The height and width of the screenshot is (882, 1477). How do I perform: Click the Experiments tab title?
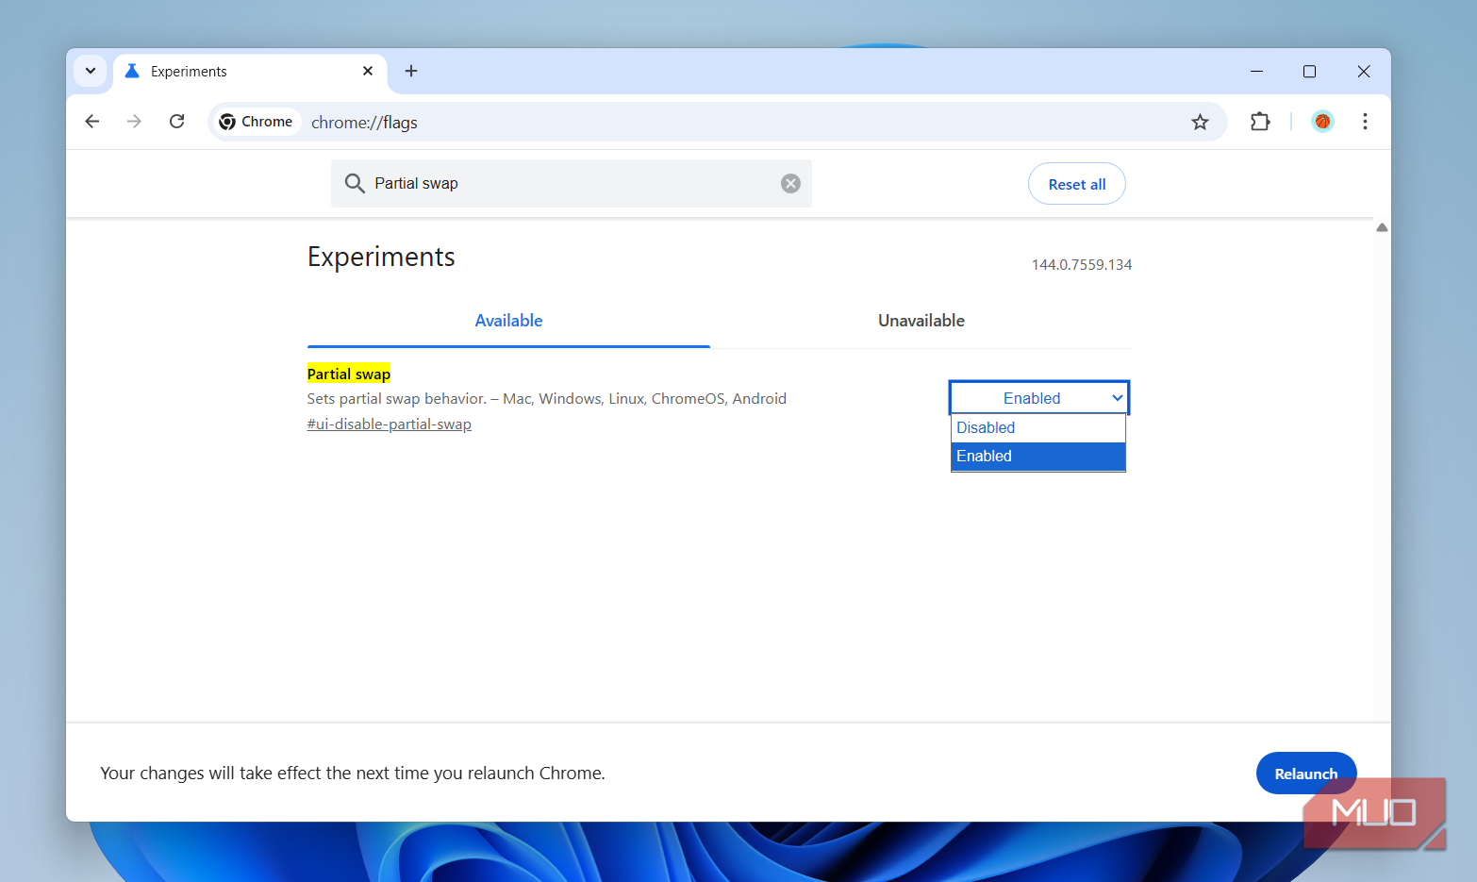[189, 72]
